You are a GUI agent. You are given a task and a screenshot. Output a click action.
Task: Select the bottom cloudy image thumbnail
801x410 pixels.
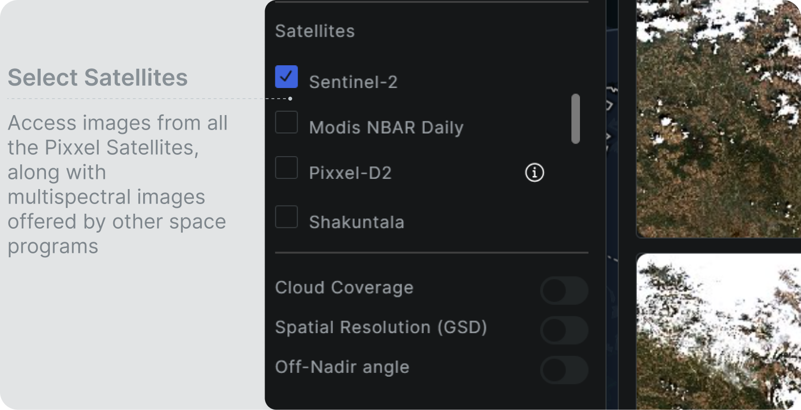click(x=718, y=332)
